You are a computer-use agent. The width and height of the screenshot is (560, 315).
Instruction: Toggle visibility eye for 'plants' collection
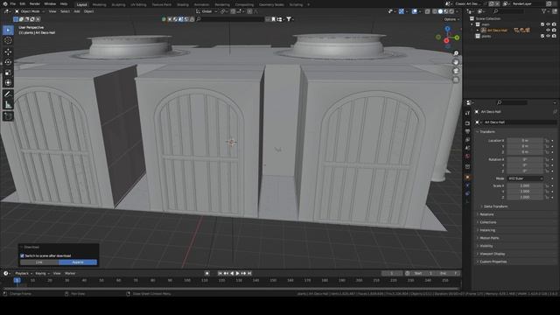click(549, 36)
